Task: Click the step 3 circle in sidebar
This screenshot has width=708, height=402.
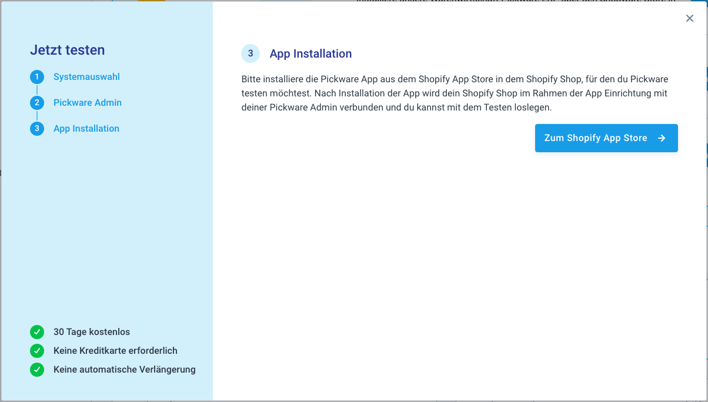Action: tap(37, 129)
